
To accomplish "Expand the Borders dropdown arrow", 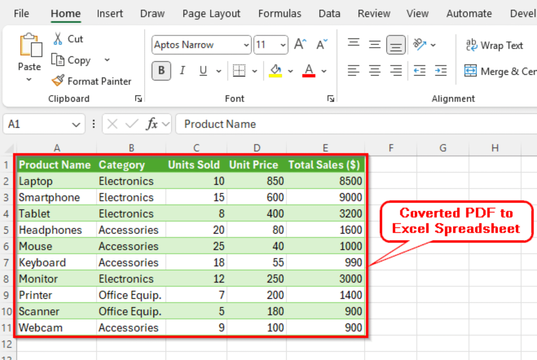I will (255, 71).
